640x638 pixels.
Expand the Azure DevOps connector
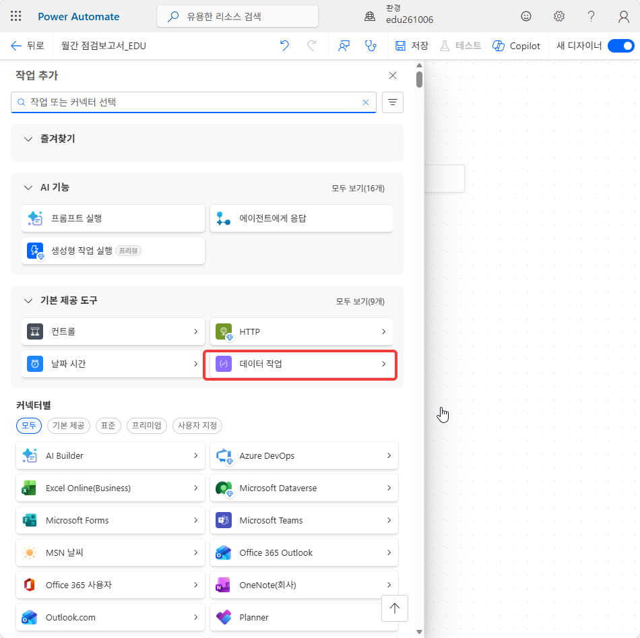(x=304, y=455)
